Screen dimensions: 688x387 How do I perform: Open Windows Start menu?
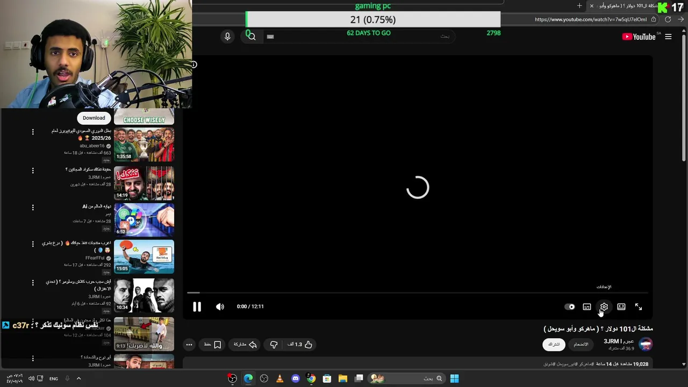(454, 378)
